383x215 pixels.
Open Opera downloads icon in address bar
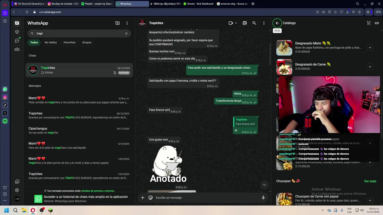347,12
